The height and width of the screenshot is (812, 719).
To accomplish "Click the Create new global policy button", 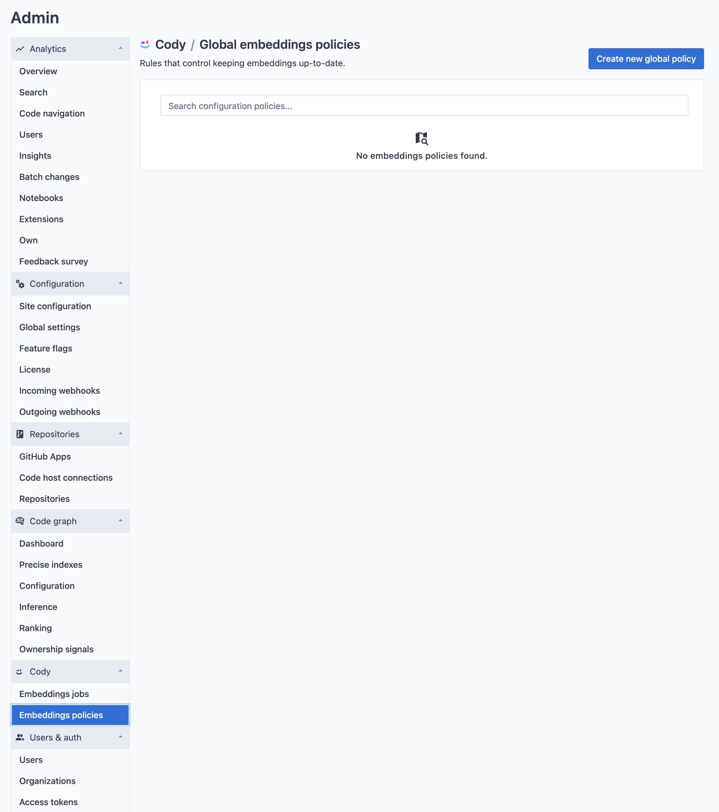I will click(x=645, y=59).
